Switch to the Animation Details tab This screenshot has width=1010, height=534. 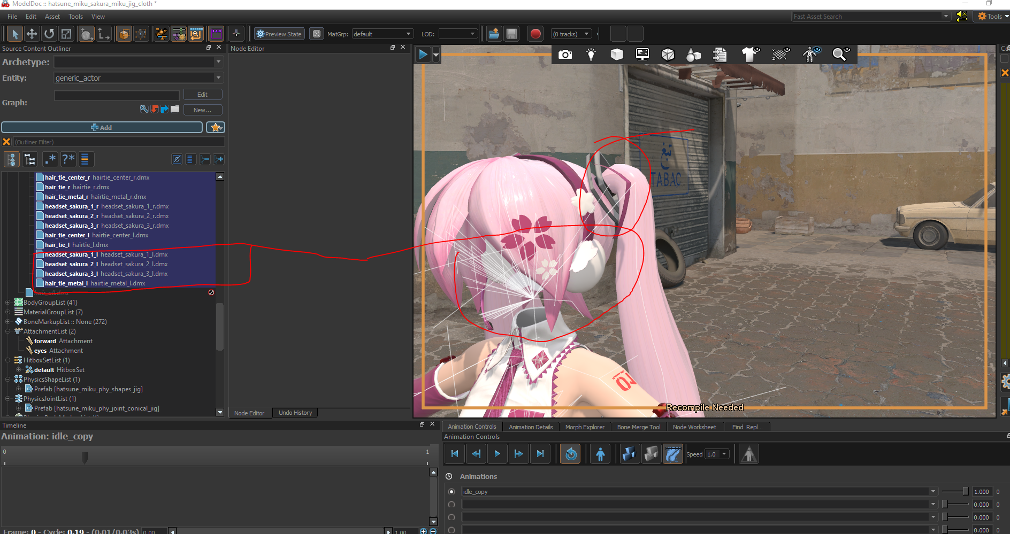[531, 427]
